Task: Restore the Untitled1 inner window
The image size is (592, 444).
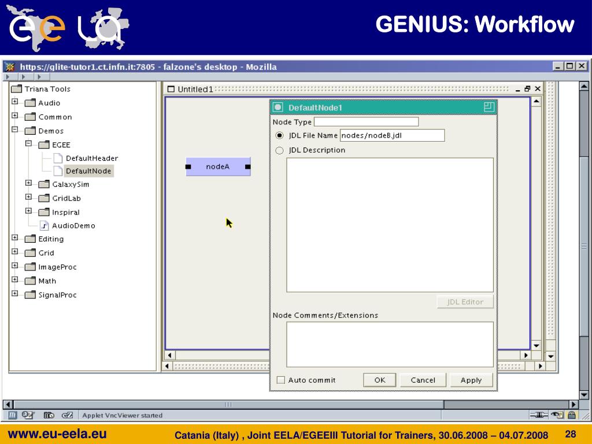Action: [527, 89]
